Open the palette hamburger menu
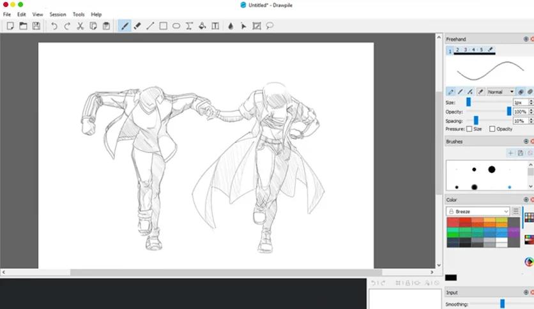Screen dimensions: 534x309 [515, 211]
